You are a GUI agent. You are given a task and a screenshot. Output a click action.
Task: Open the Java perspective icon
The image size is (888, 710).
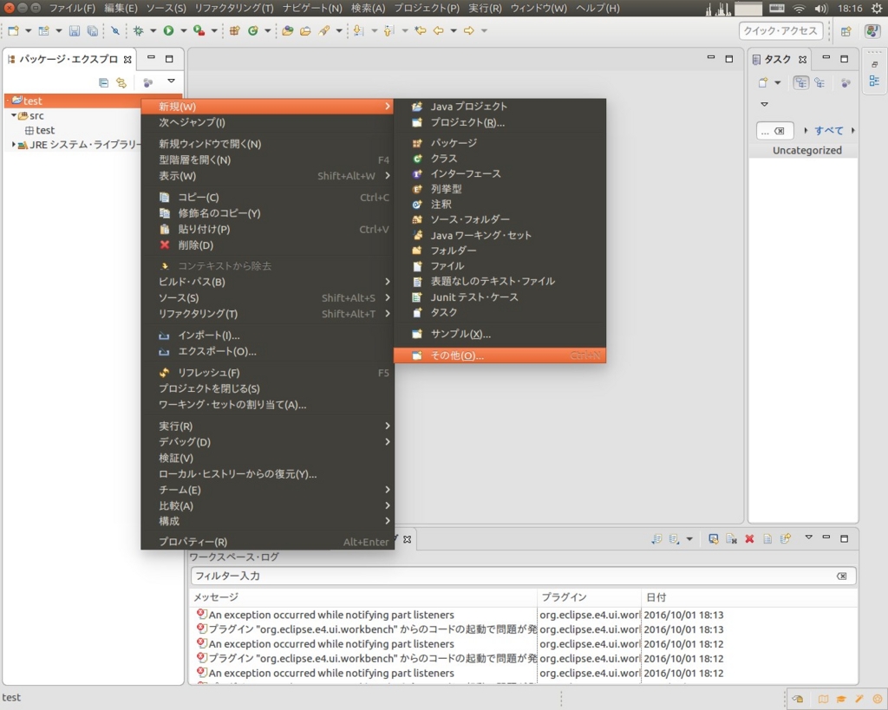[872, 32]
